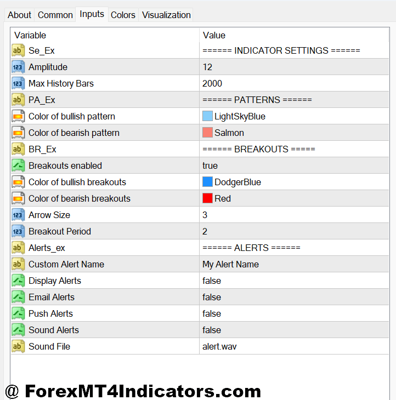Viewport: 396px width, 400px height.
Task: Click the integer icon next to Amplitude
Action: click(18, 67)
